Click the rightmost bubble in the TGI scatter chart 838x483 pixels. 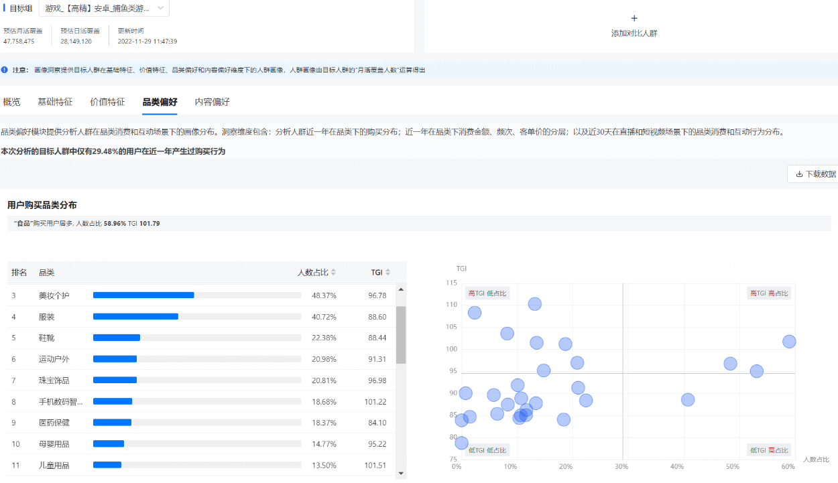tap(789, 342)
